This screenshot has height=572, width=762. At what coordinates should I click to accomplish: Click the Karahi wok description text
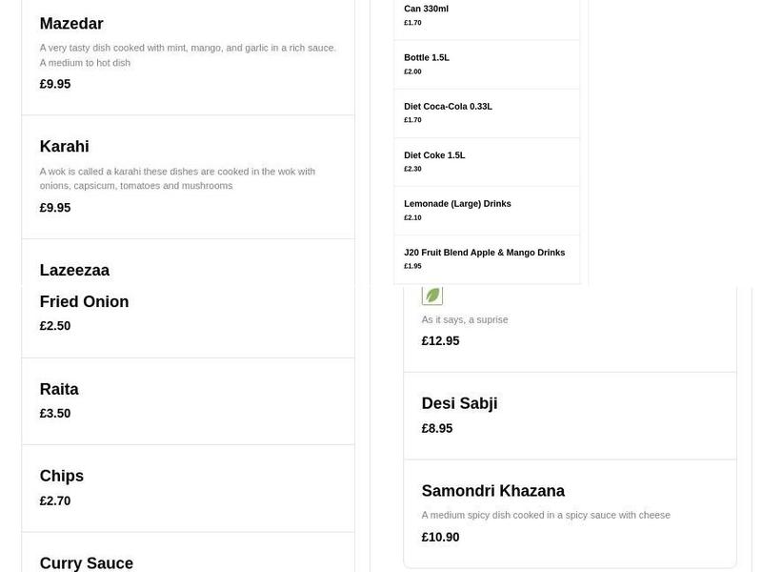177,178
